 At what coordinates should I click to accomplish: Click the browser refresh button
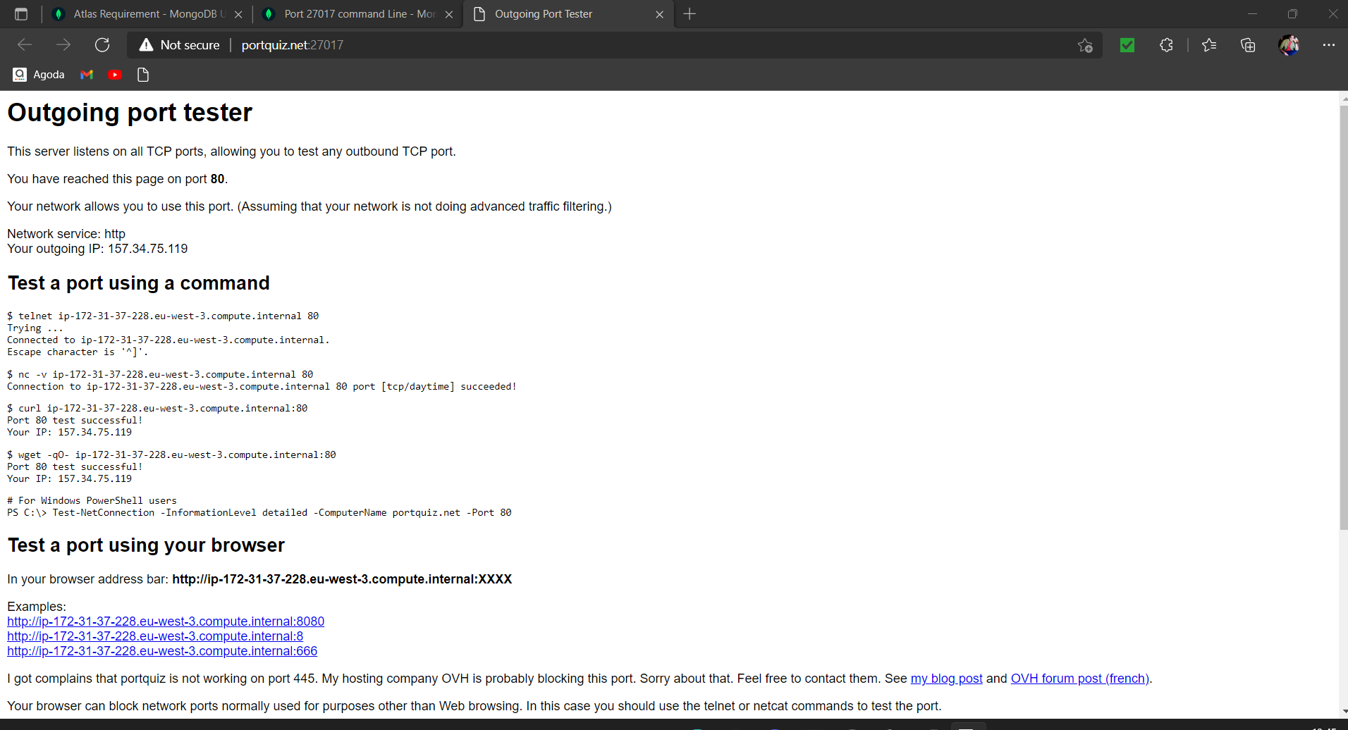click(x=102, y=45)
